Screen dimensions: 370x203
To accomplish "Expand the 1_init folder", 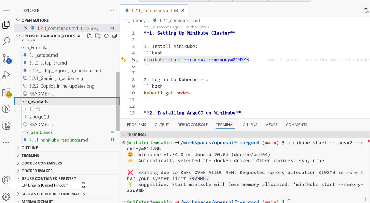I will pyautogui.click(x=26, y=109).
